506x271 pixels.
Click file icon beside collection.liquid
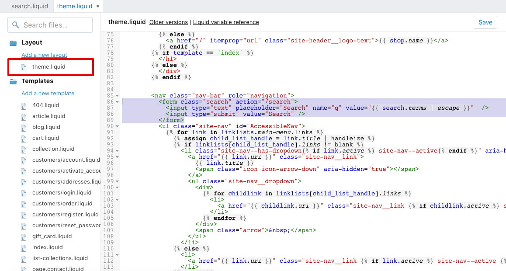click(x=24, y=149)
